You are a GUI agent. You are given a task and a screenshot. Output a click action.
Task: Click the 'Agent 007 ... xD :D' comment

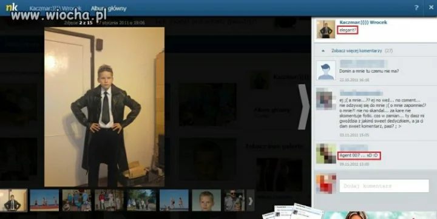[359, 155]
